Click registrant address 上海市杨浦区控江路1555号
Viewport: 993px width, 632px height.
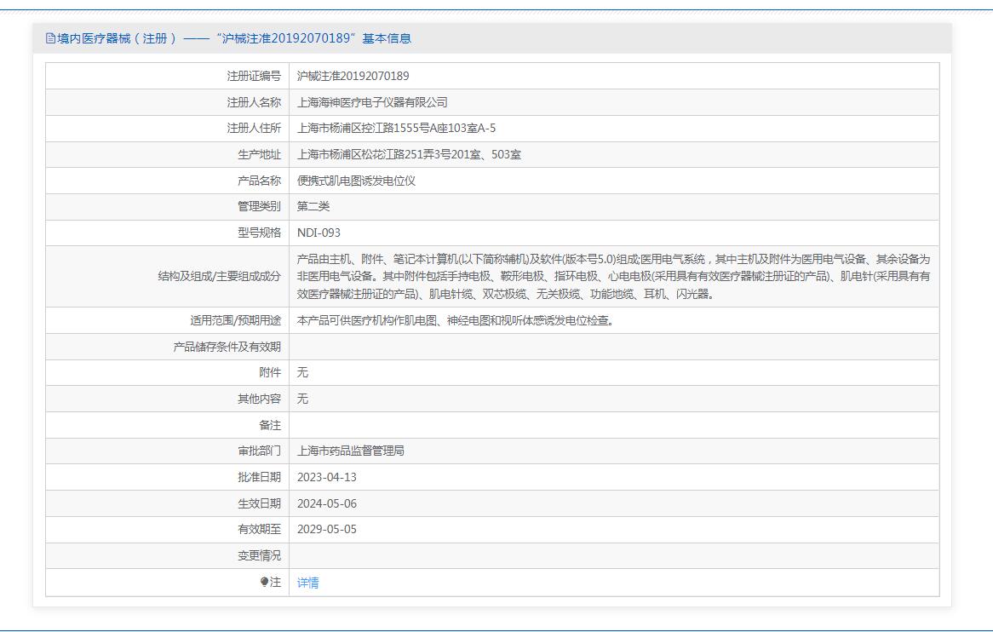[396, 129]
